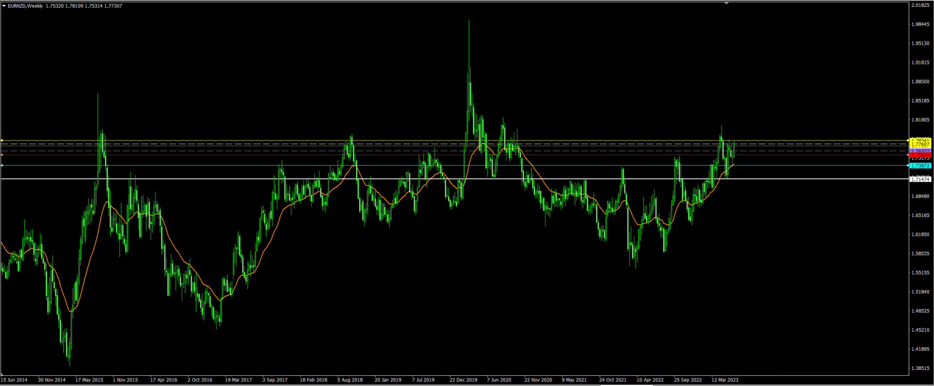Click the 15 Jun 2014 date label
Image resolution: width=934 pixels, height=386 pixels.
(14, 380)
